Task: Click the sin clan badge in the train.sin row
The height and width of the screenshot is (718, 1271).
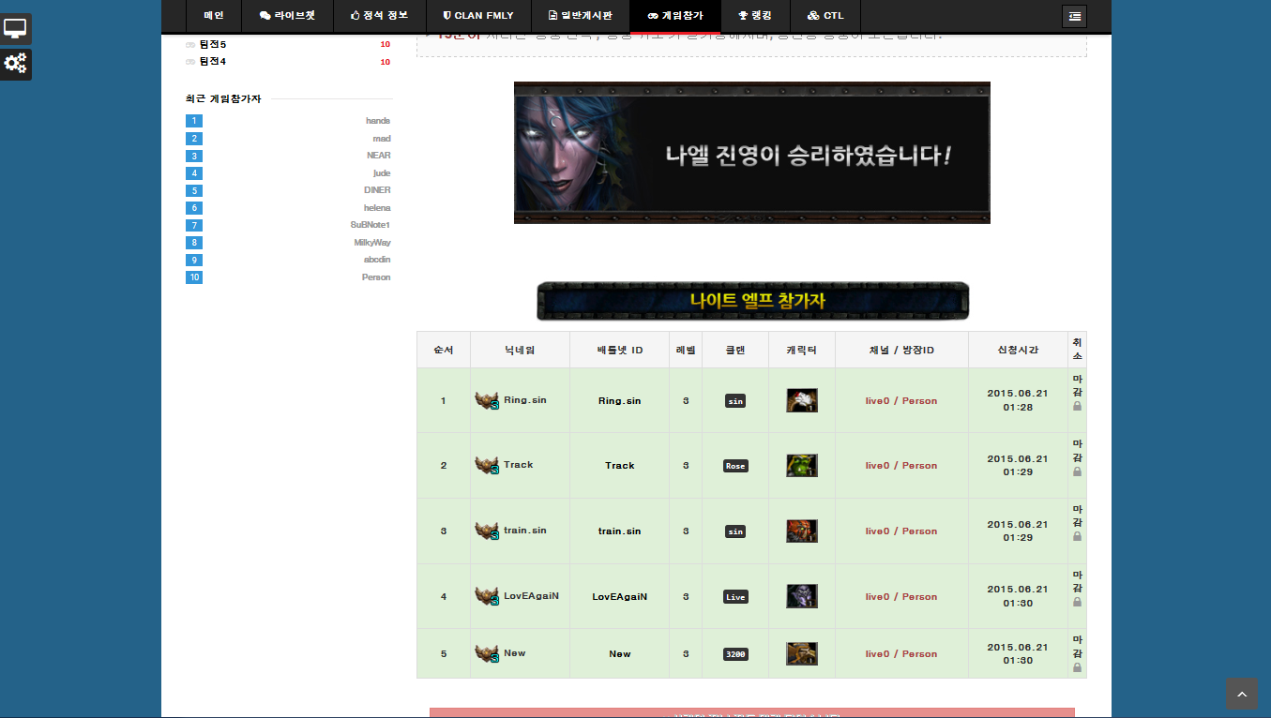Action: pos(735,531)
